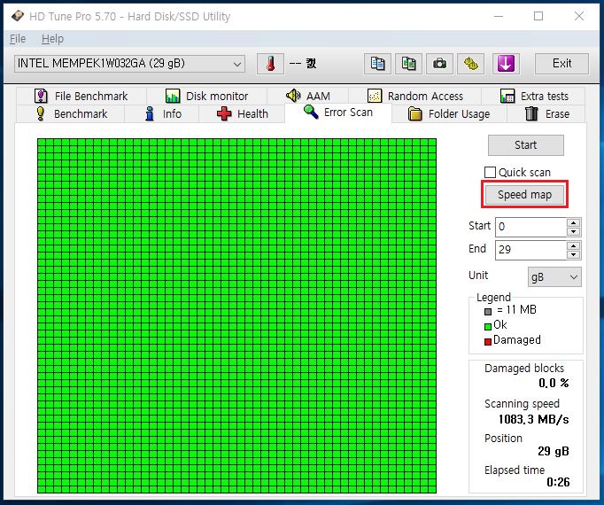Viewport: 604px width, 505px height.
Task: Enable the Quick scan checkbox
Action: [490, 172]
